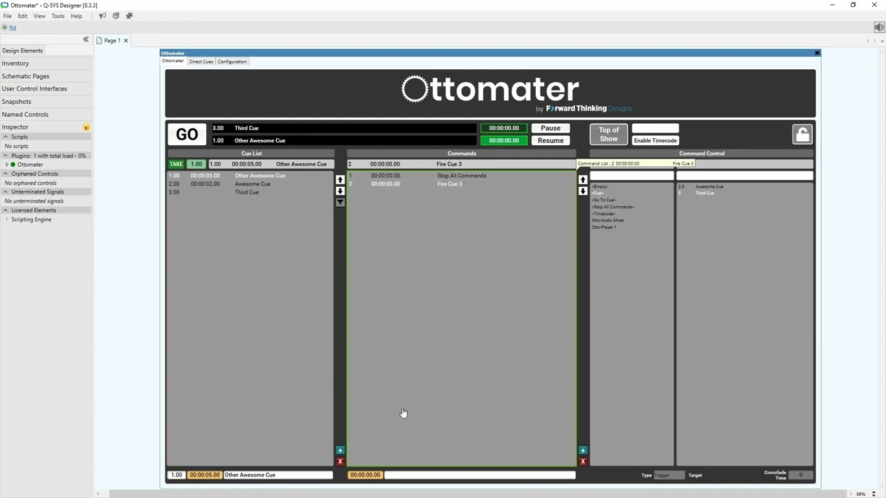This screenshot has width=886, height=498.
Task: Click the speaker icon at top right
Action: (879, 28)
